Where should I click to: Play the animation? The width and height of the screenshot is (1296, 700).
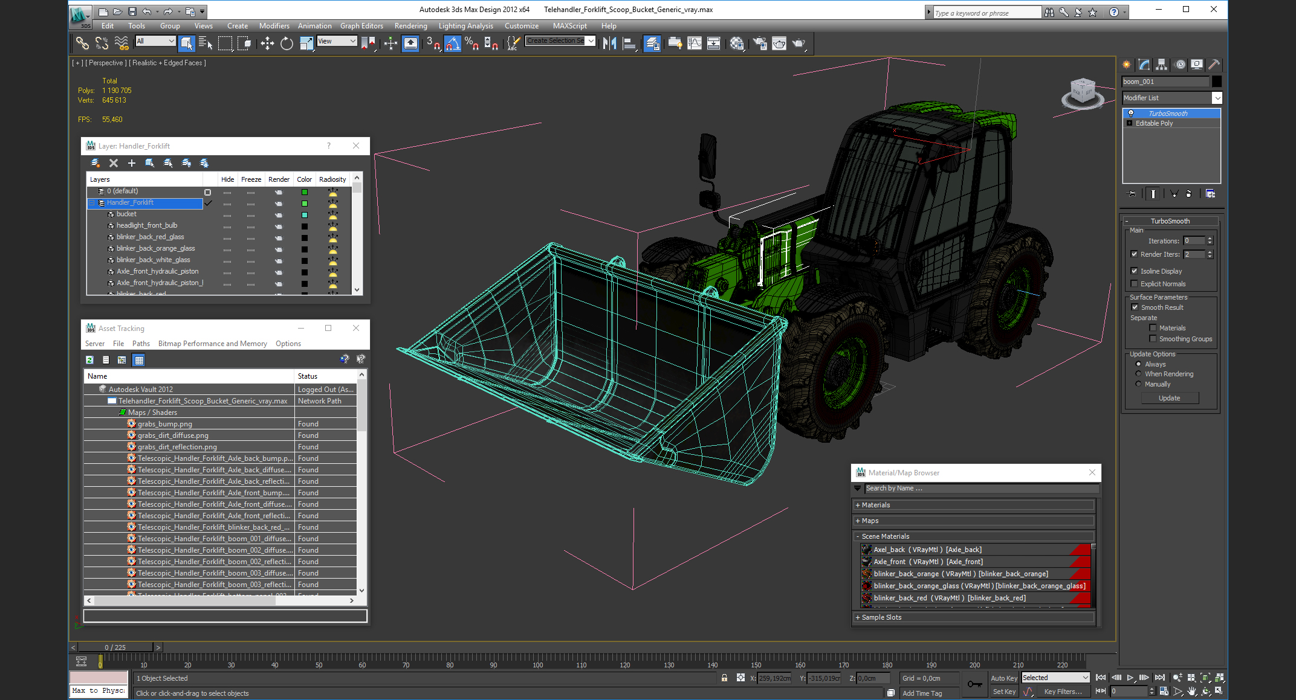(1130, 678)
